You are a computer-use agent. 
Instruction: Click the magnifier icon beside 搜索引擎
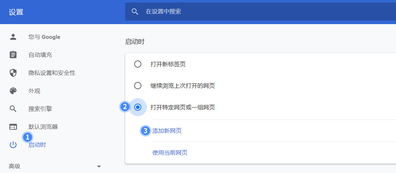click(13, 109)
